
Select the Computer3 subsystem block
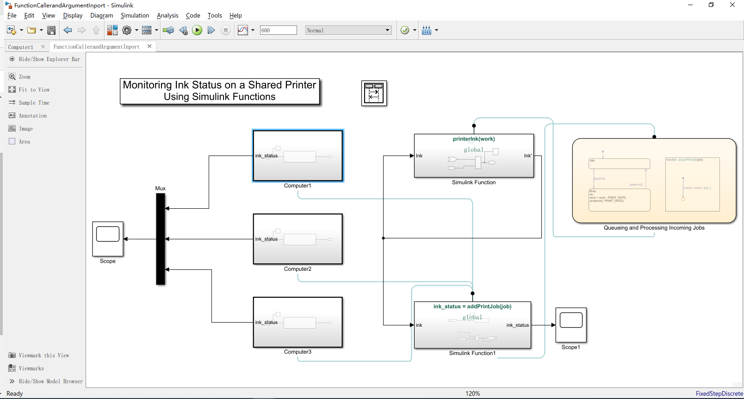[x=298, y=322]
